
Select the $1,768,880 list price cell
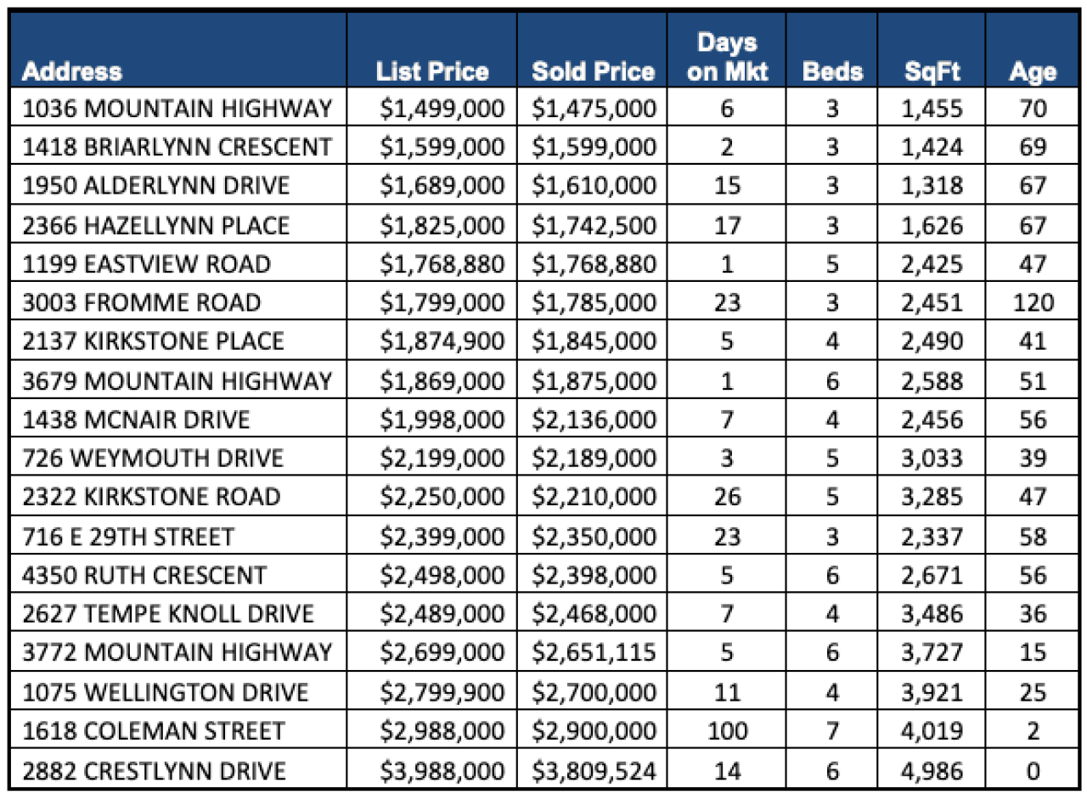click(x=442, y=264)
